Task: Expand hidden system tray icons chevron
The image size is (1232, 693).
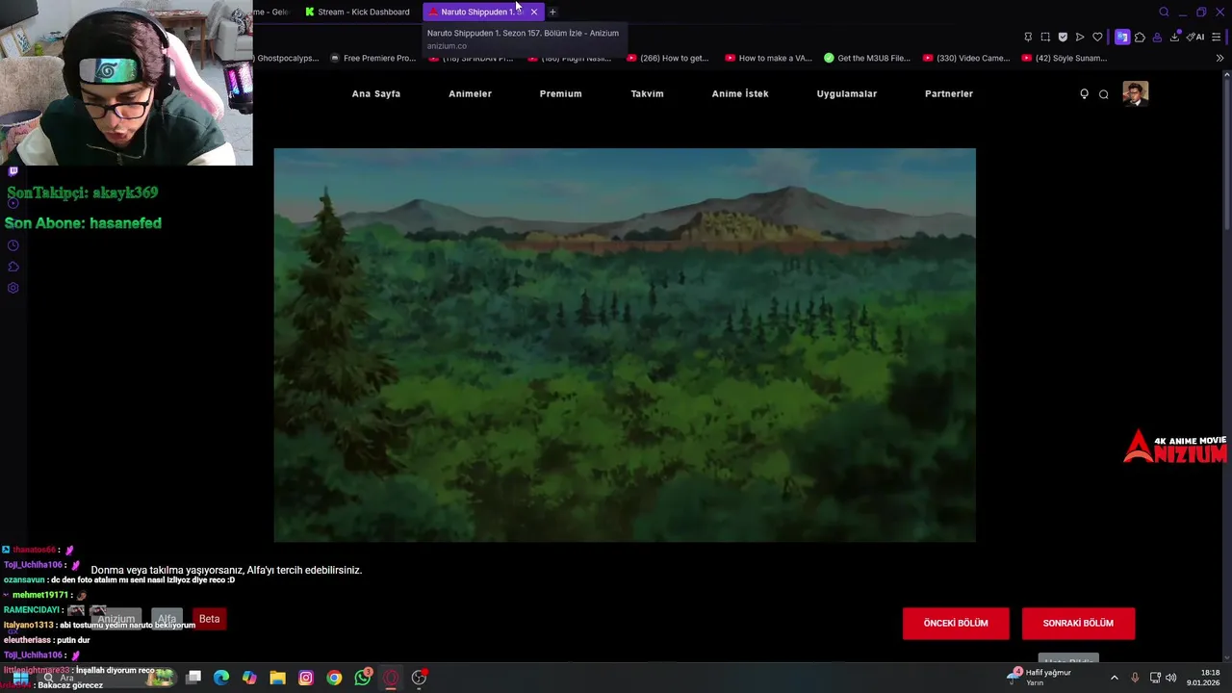Action: tap(1115, 678)
